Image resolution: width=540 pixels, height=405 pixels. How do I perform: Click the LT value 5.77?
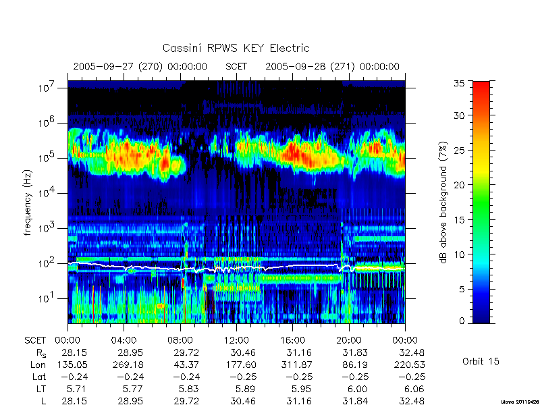coord(133,389)
